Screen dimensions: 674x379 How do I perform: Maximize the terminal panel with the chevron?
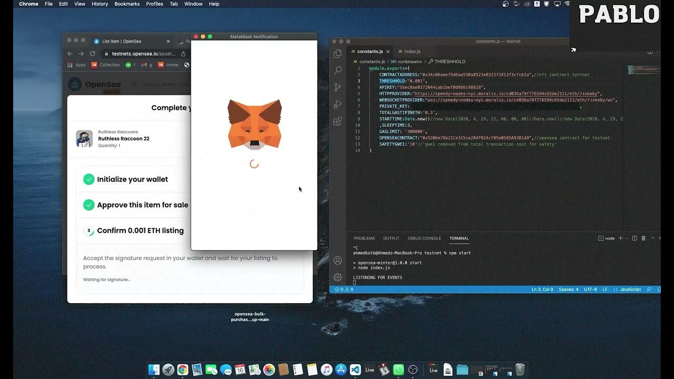click(653, 238)
